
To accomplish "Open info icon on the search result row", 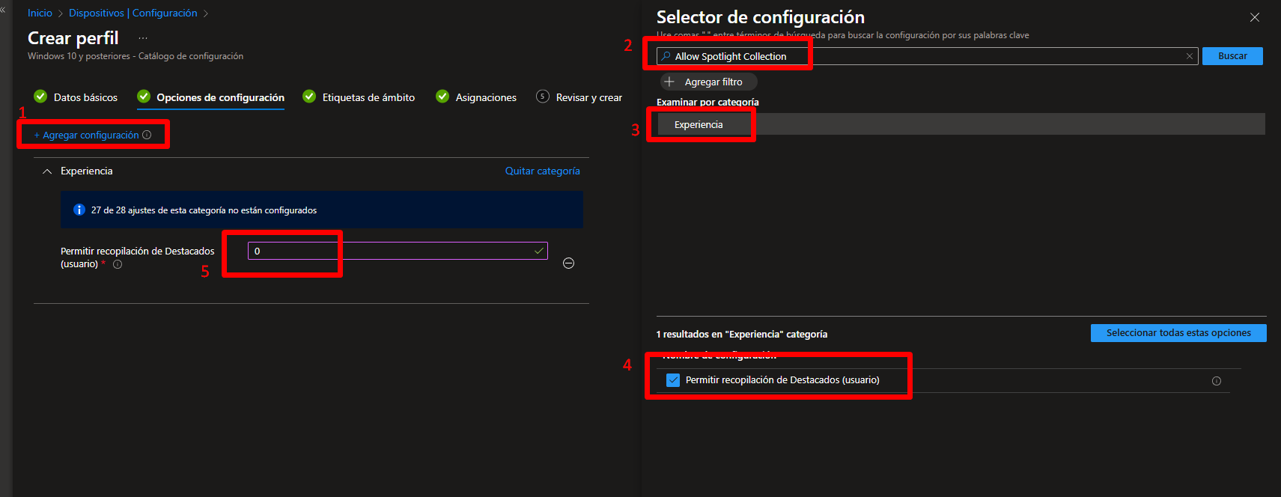I will [x=1216, y=381].
